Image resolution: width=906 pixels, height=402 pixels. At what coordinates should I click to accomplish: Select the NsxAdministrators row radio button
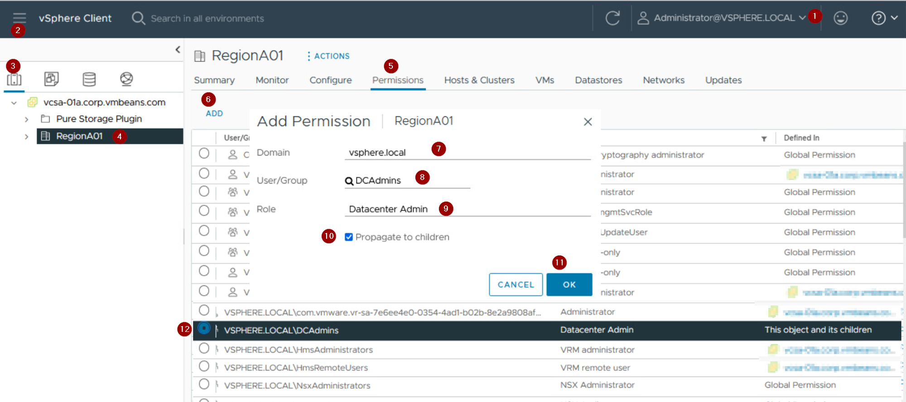click(204, 384)
